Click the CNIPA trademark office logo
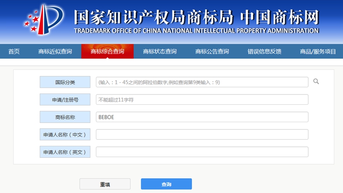The height and width of the screenshot is (193, 343). [44, 19]
